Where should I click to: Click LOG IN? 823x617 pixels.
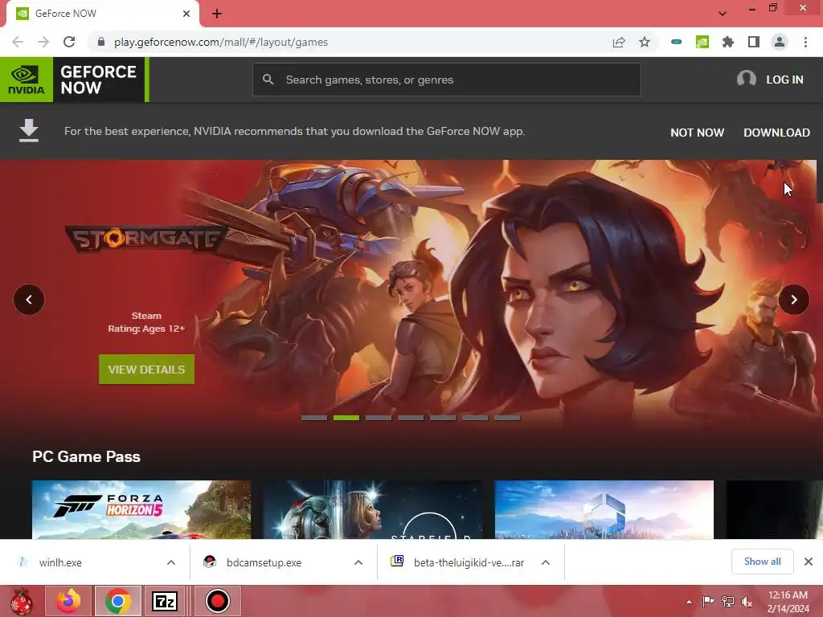tap(784, 80)
